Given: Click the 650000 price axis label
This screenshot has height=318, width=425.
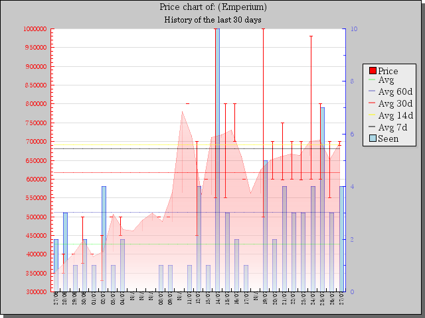Looking at the screenshot, I should coord(36,160).
